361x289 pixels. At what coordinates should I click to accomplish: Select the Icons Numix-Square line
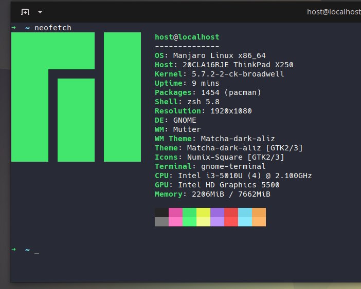click(220, 157)
